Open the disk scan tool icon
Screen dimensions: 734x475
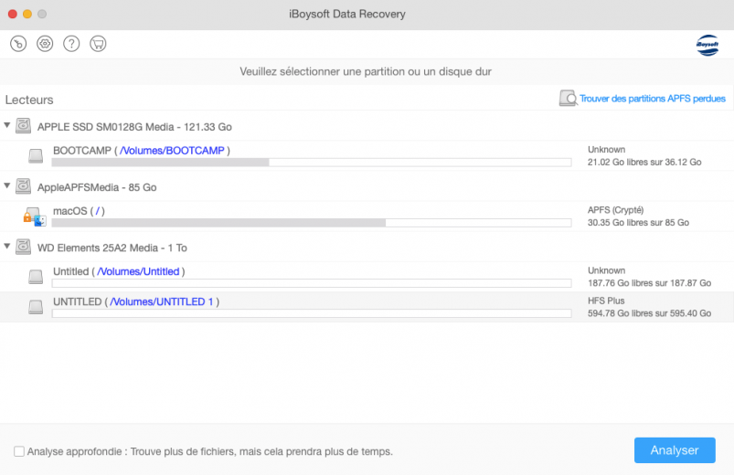click(x=18, y=44)
